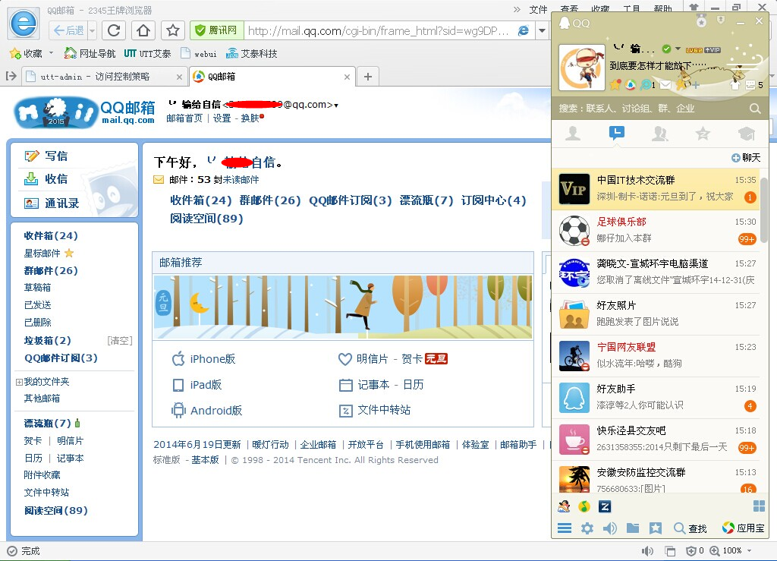Viewport: 777px width, 561px height.
Task: Show hidden menus via the » chevron
Action: pyautogui.click(x=517, y=9)
